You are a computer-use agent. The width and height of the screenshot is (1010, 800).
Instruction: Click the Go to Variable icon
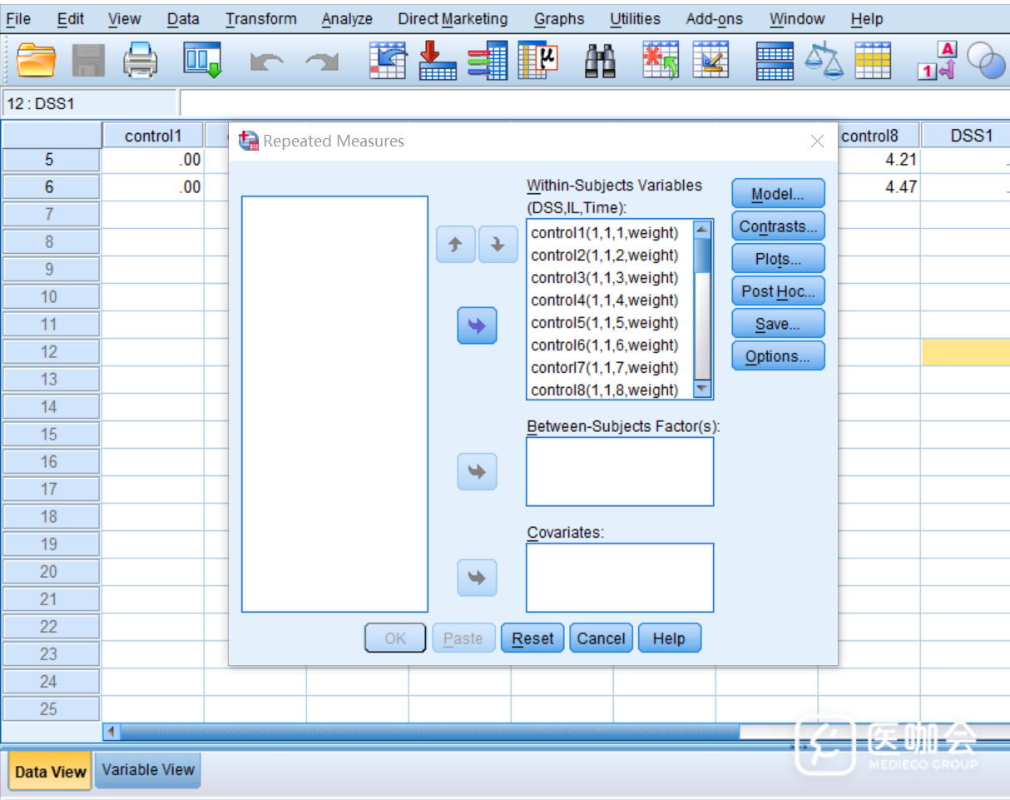coord(437,62)
